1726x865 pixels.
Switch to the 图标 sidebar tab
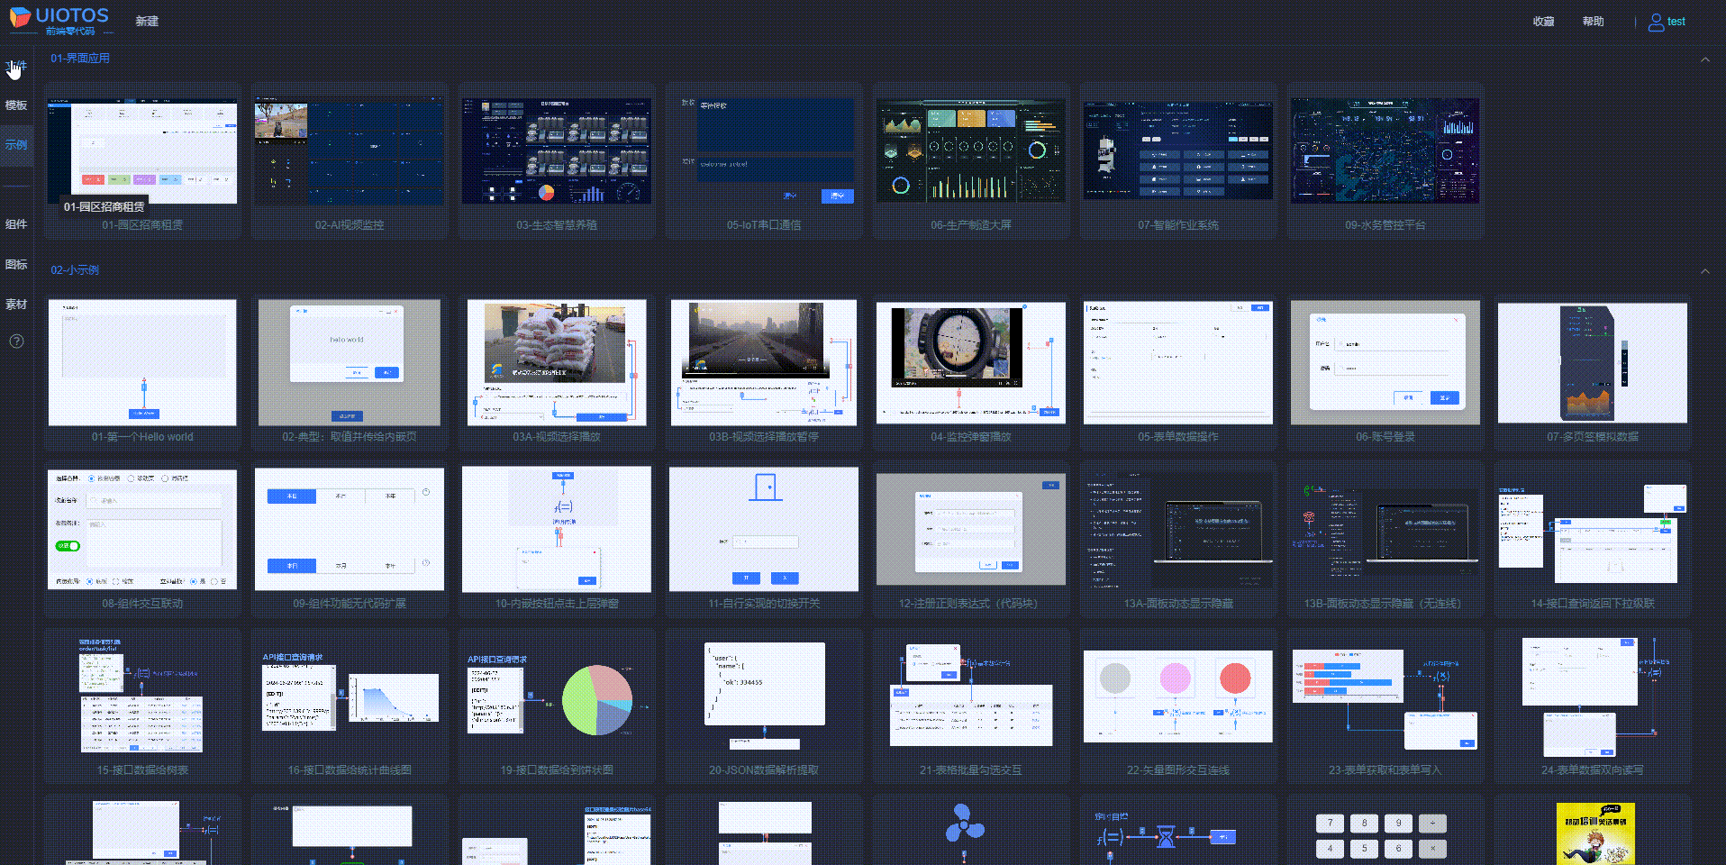tap(16, 265)
